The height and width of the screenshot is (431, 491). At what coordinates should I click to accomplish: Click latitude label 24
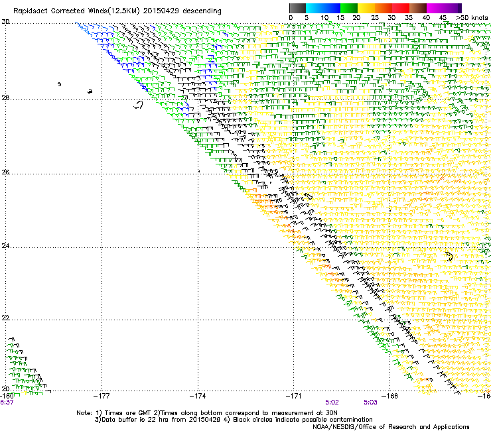(x=5, y=246)
